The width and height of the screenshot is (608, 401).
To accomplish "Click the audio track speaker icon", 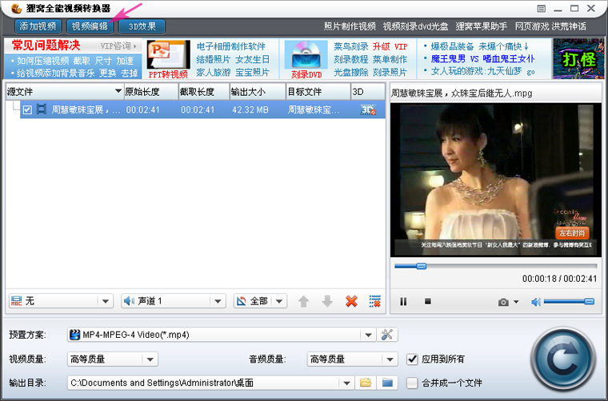I will pos(129,300).
